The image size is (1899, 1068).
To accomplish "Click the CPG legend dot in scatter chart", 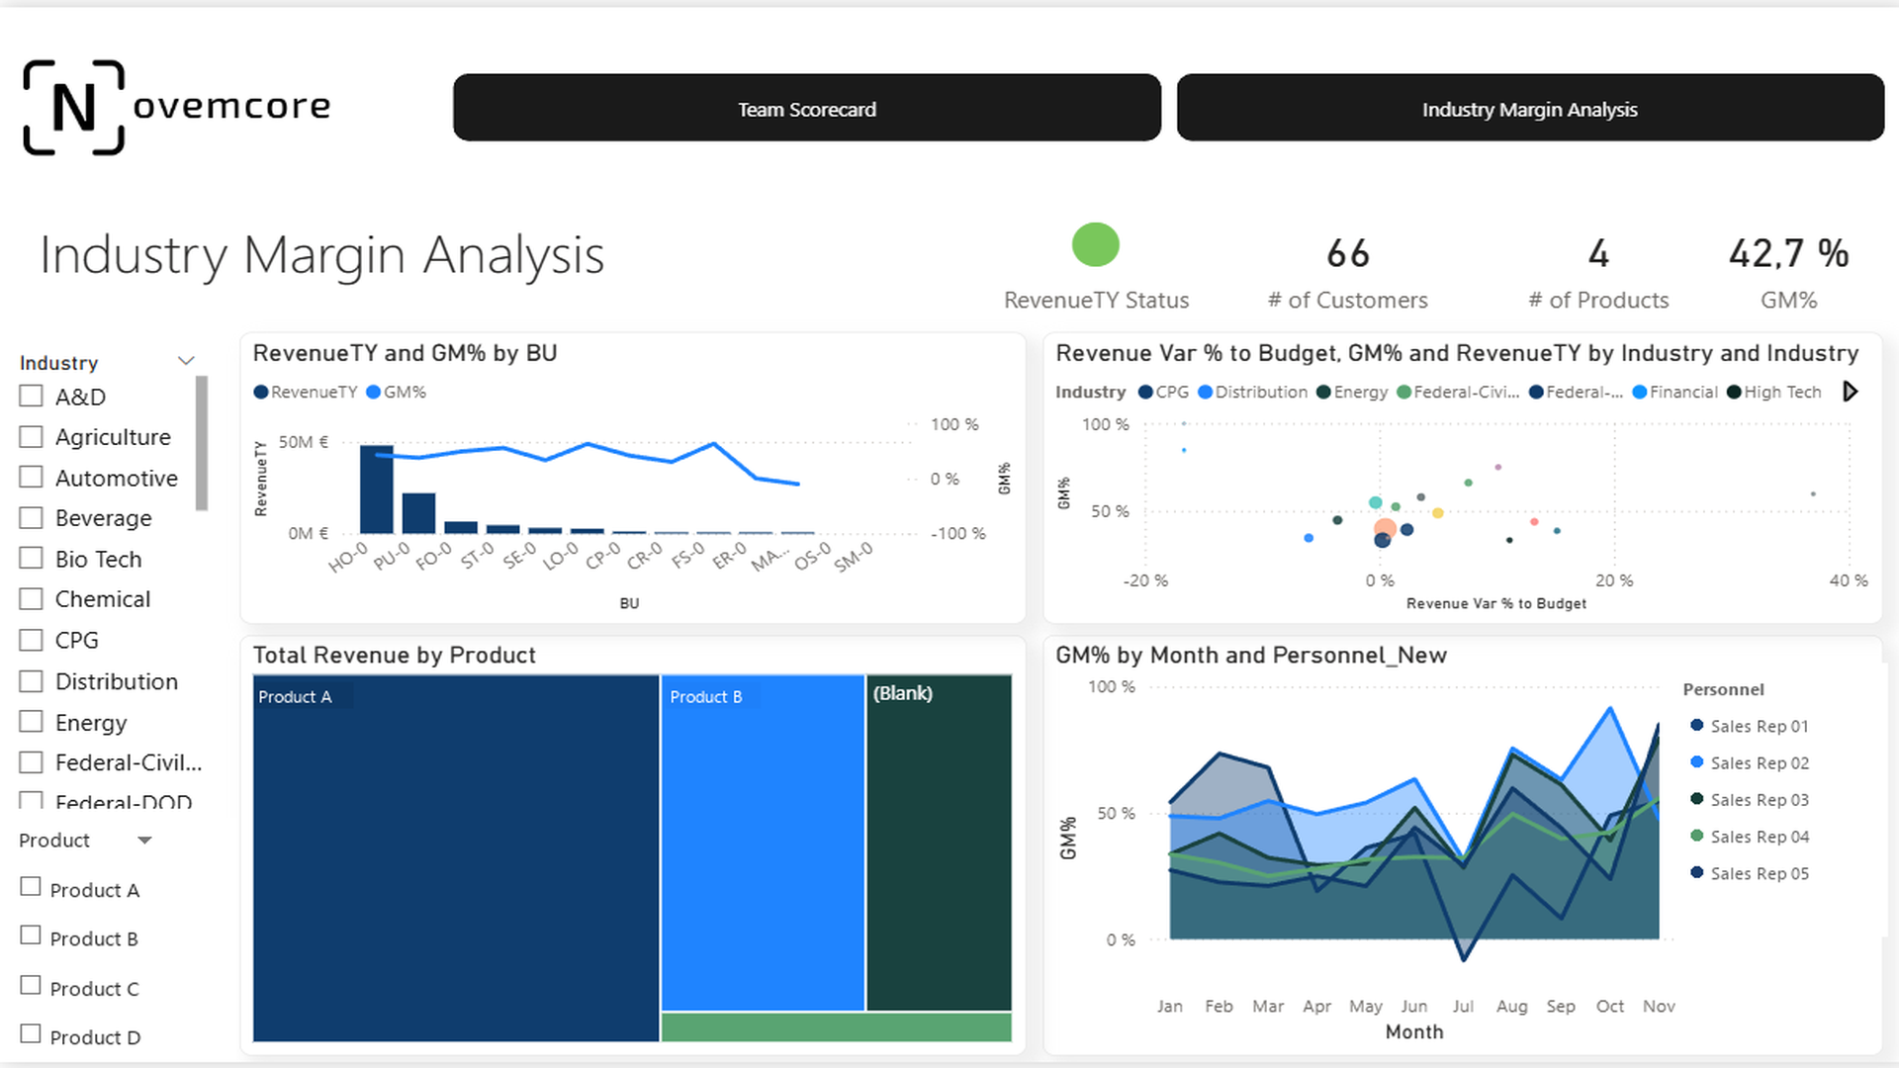I will 1145,392.
